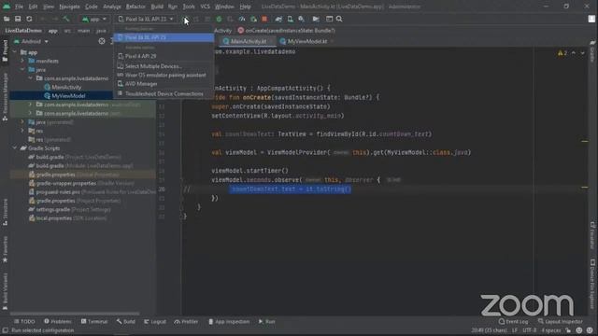Open the App Inspection tool window

point(229,321)
